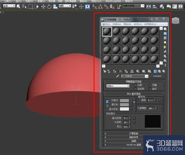Viewport: 185px width, 155px height.
Task: Enable 自发光 颜色 checkbox
Action: click(x=139, y=100)
